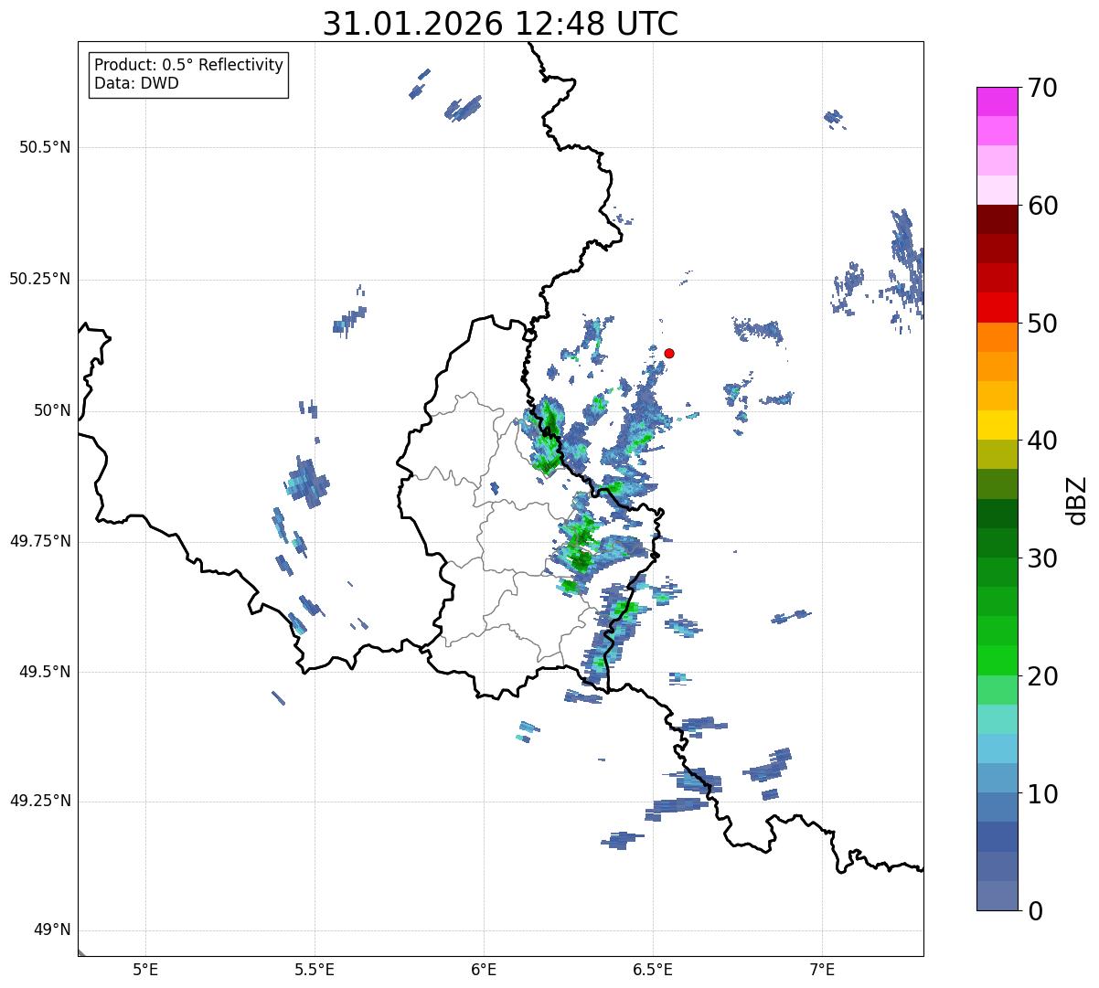1099x988 pixels.
Task: Click the yellow colorbar segment just above 40
Action: 997,425
